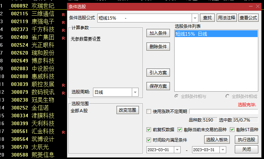
Task: Select stock 300561 汇金科技 row
Action: 33,131
